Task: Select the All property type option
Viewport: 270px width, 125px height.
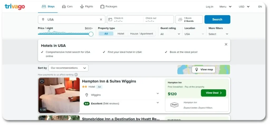Action: [x=106, y=34]
